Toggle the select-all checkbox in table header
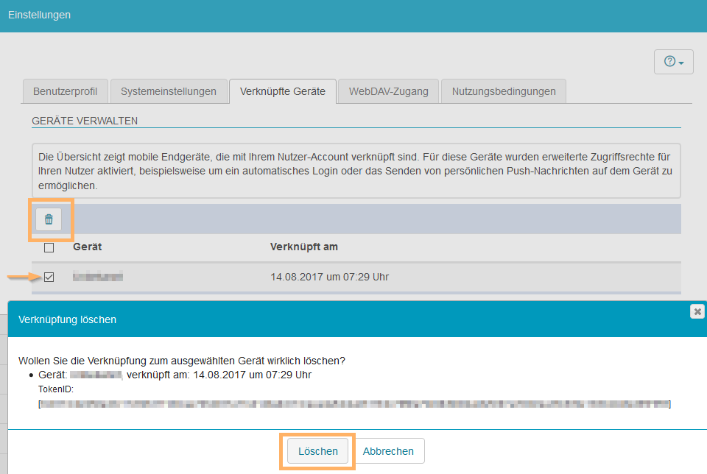The image size is (707, 474). [49, 247]
